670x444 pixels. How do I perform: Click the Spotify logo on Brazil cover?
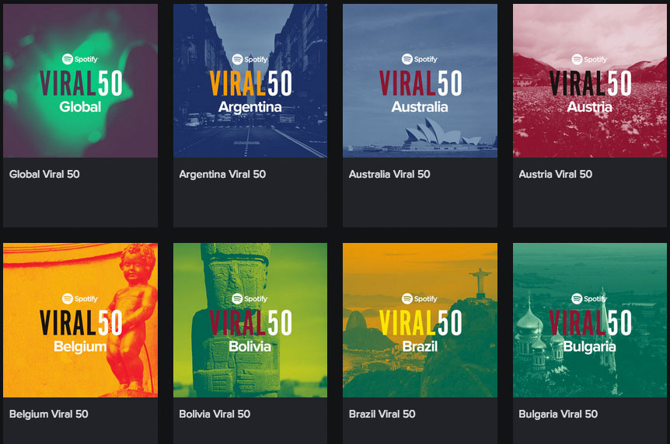420,298
